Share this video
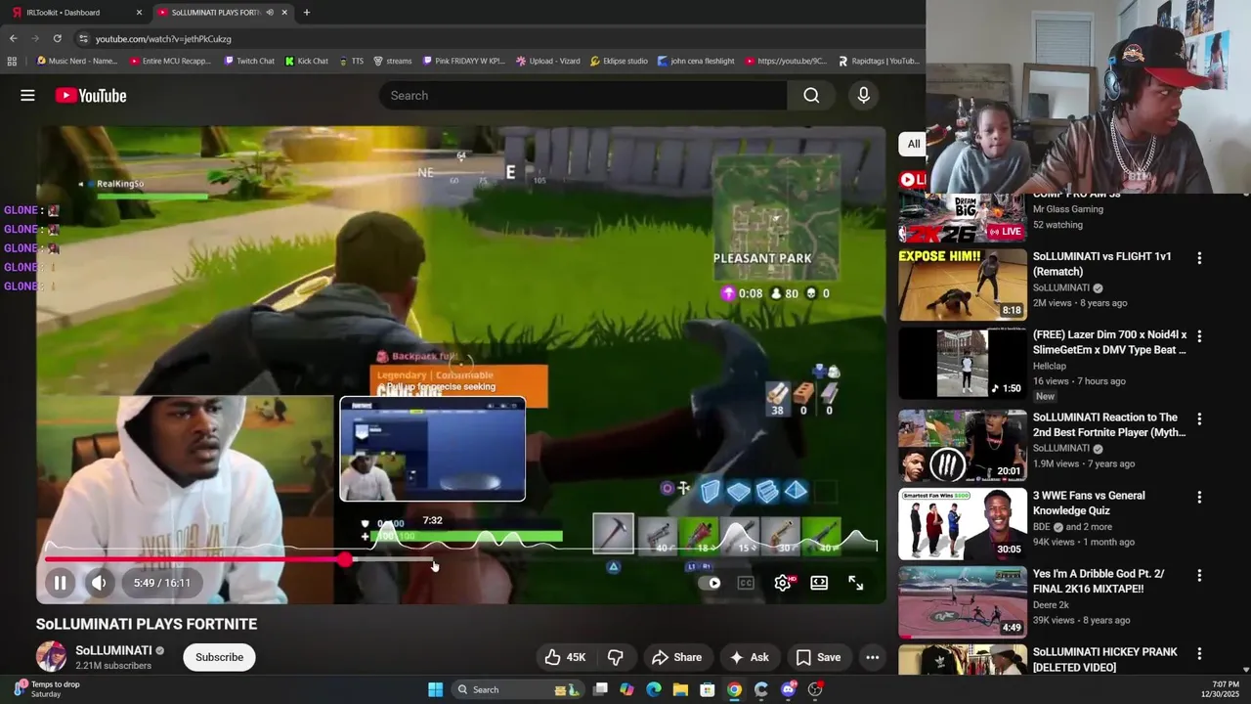The width and height of the screenshot is (1251, 704). click(676, 657)
